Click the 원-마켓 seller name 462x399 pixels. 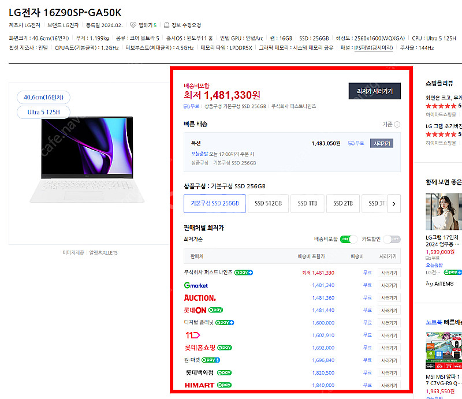(x=192, y=360)
